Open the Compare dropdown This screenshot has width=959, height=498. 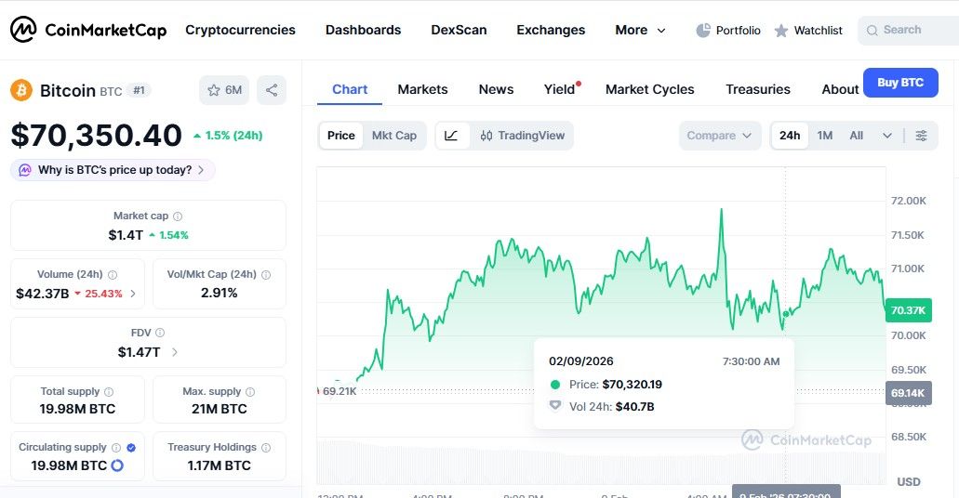(719, 136)
